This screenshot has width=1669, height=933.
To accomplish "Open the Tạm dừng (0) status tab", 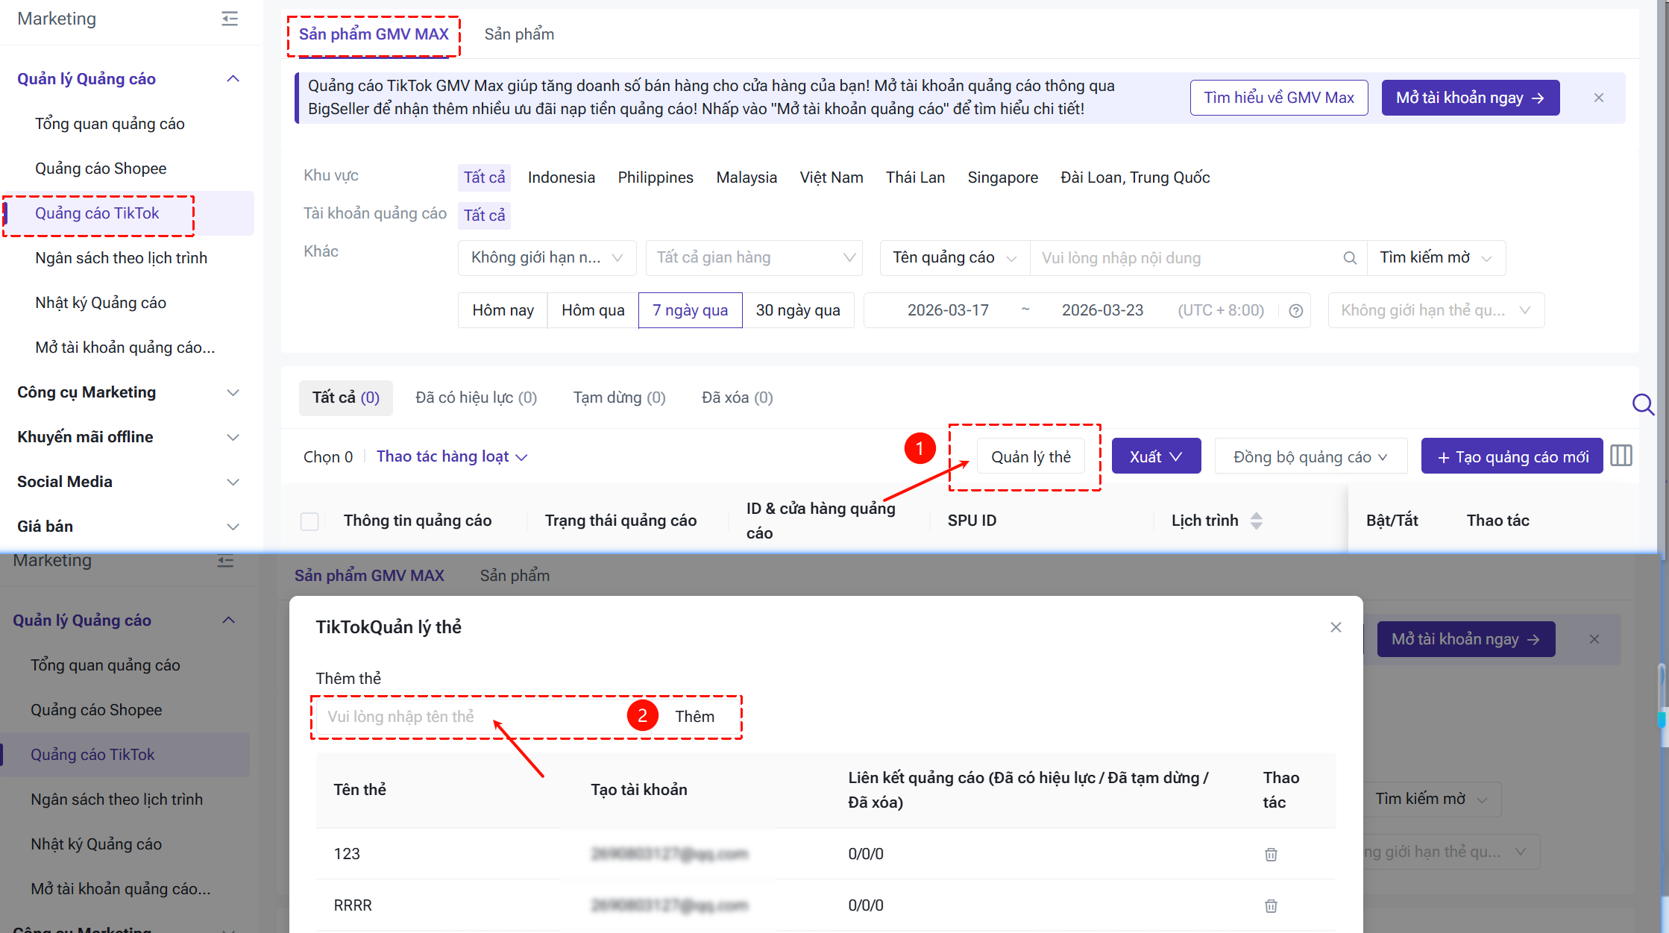I will [x=619, y=398].
